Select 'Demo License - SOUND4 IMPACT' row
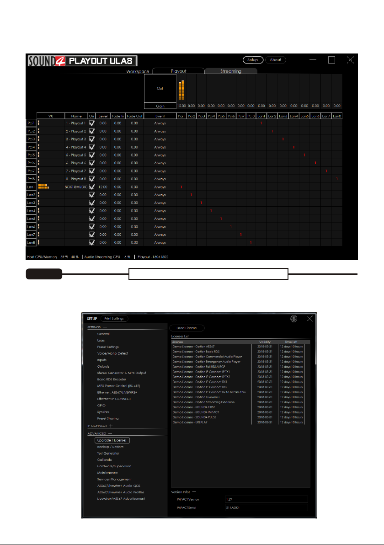Viewport: 384px width, 545px height. coord(238,412)
